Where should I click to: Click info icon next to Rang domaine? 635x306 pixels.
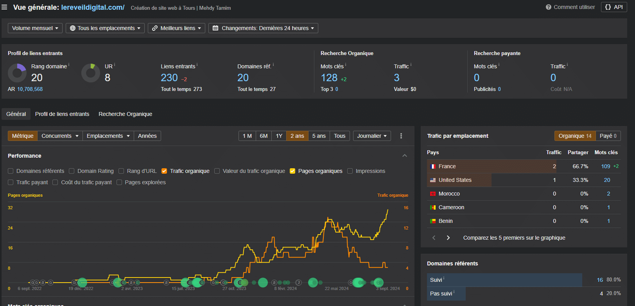(x=69, y=64)
